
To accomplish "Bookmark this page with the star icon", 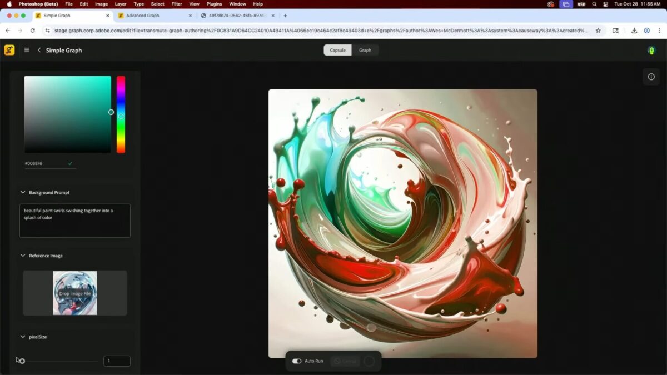I will pyautogui.click(x=598, y=31).
